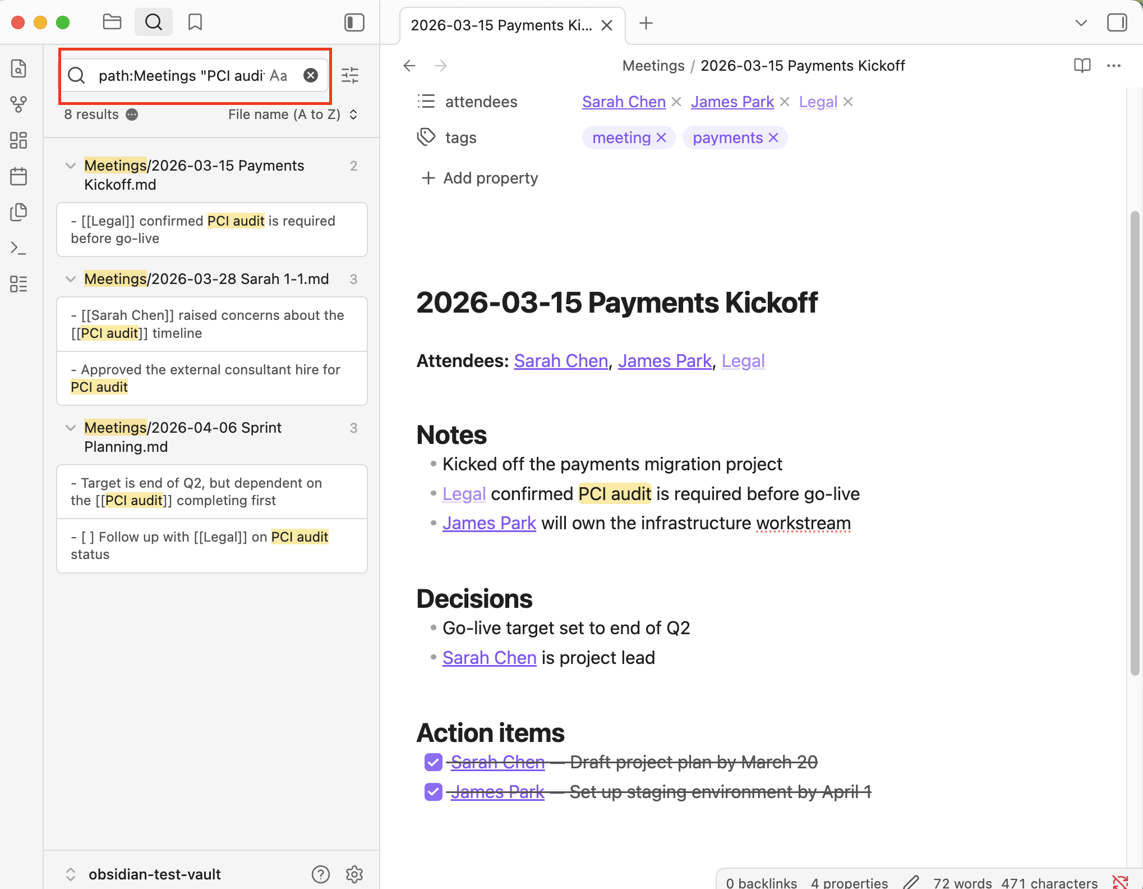This screenshot has height=889, width=1143.
Task: Open the outline panel icon
Action: (19, 285)
